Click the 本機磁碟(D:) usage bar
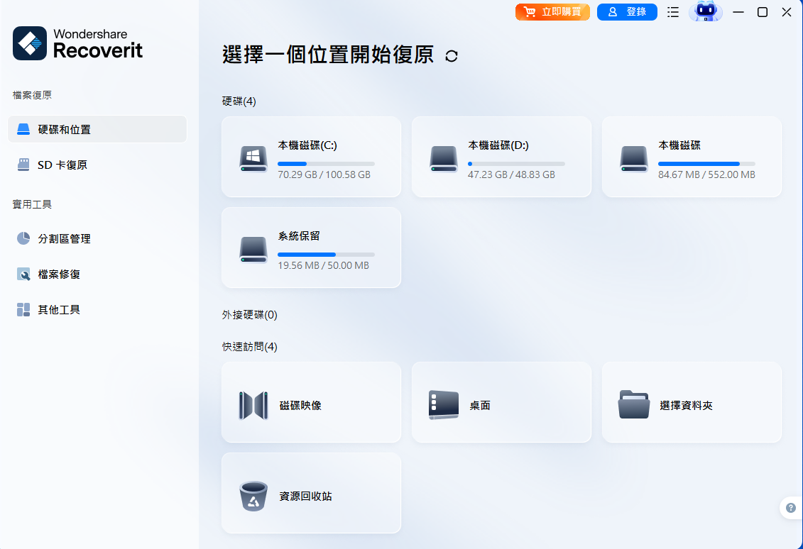Viewport: 803px width, 549px height. click(516, 164)
